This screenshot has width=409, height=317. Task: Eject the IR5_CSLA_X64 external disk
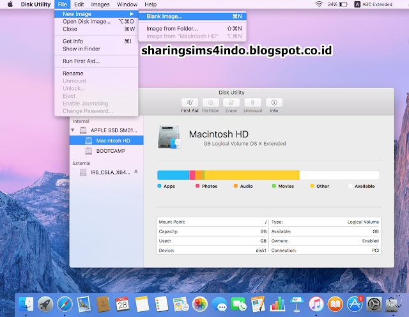(x=136, y=172)
